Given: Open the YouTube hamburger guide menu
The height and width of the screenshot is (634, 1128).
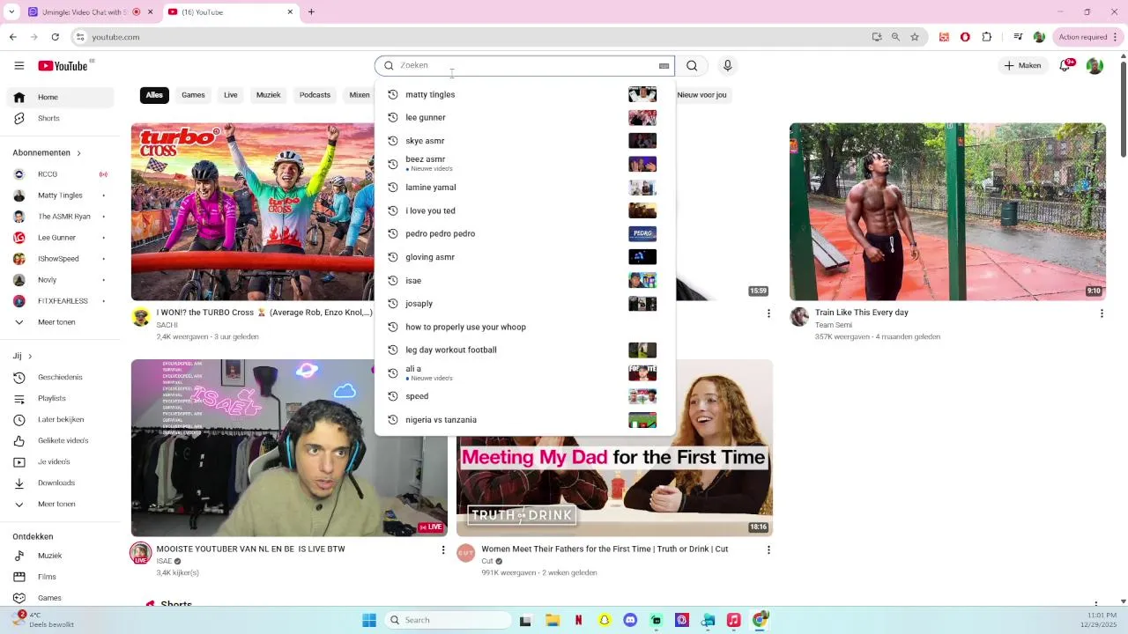Looking at the screenshot, I should 19,65.
